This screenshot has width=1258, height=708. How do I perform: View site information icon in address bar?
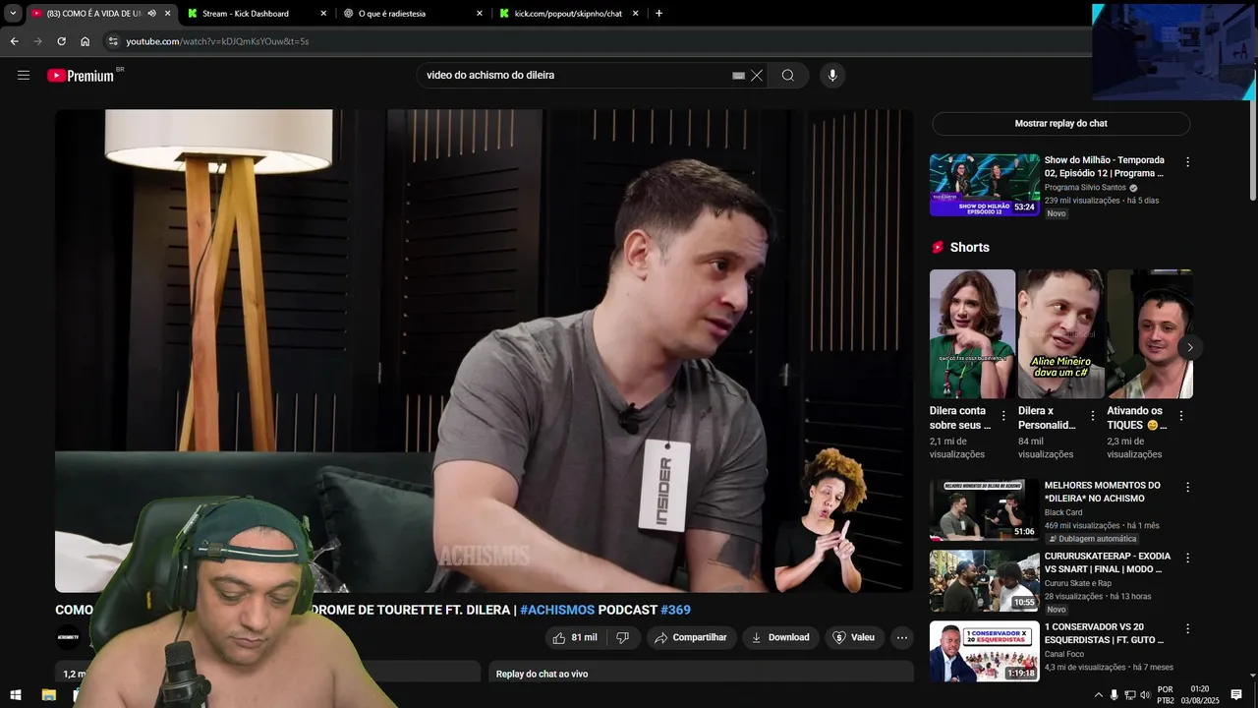pos(113,41)
